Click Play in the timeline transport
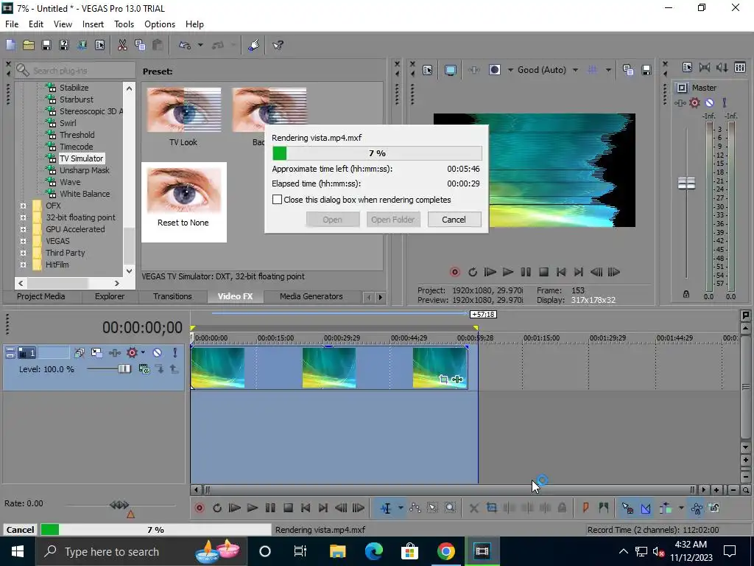Viewport: 754px width, 566px height. [x=253, y=509]
